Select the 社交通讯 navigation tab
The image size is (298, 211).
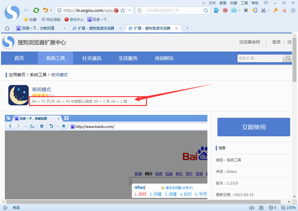pyautogui.click(x=92, y=58)
